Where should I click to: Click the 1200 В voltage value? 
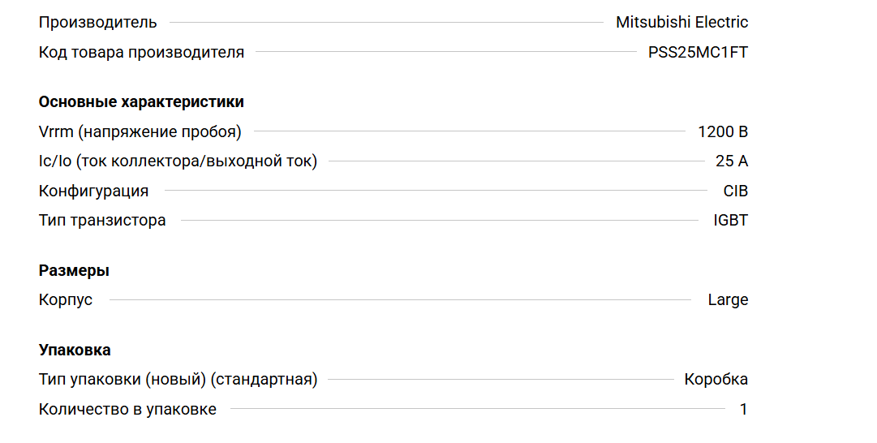722,131
